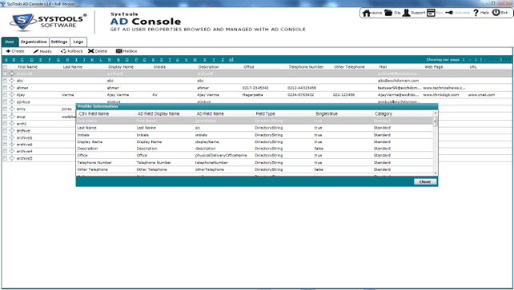Open the Help question mark icon
Viewport: 514px width, 290px height.
pos(476,13)
